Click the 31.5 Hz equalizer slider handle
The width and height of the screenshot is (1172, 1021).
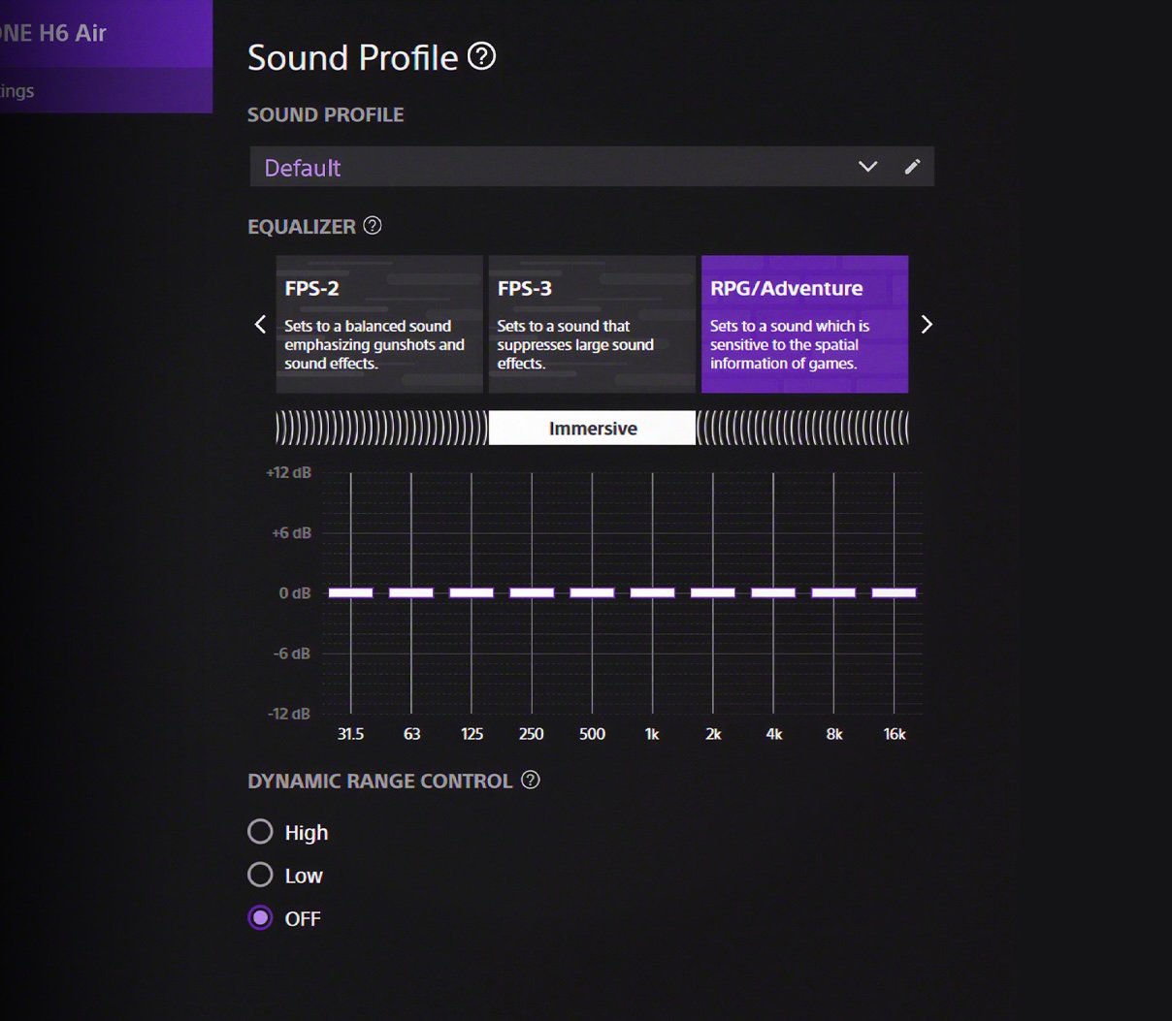click(x=350, y=592)
